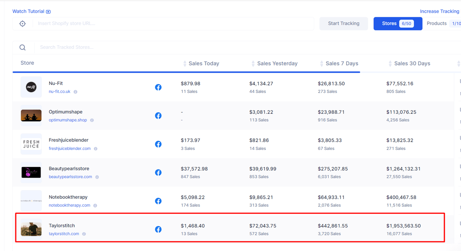Screen dimensions: 461x251
Task: Click info icon beside taylorstitch.com
Action: coord(84,234)
